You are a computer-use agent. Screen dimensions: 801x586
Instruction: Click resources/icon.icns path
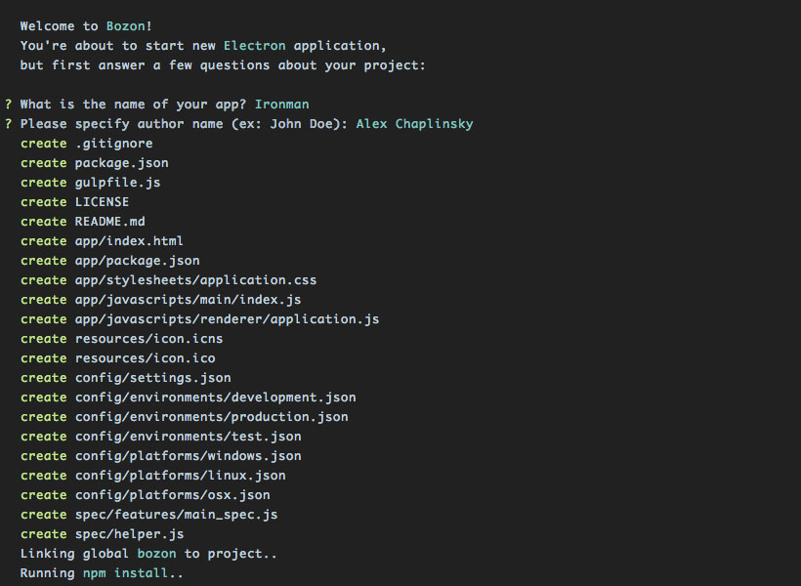(148, 339)
